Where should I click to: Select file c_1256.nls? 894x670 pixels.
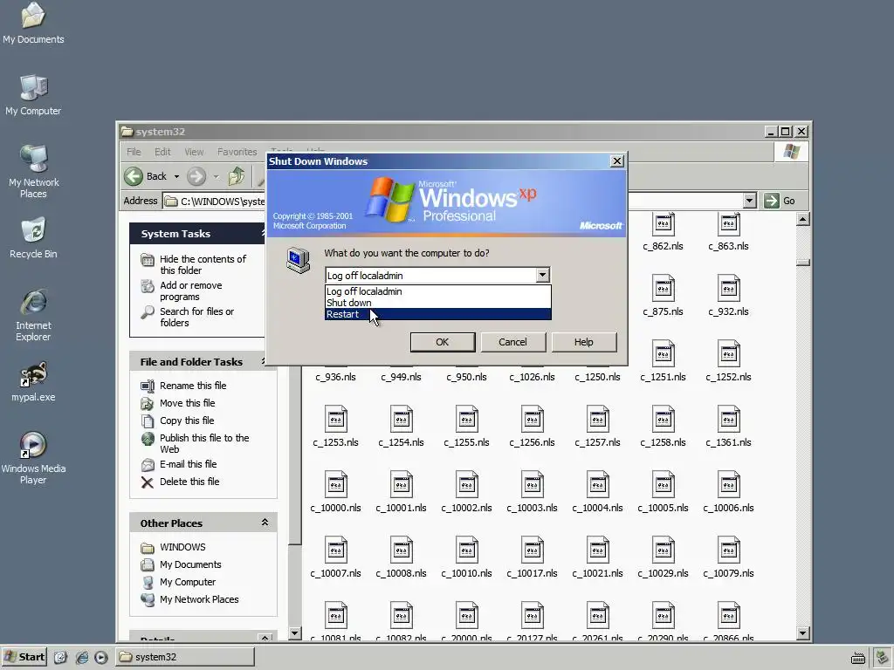(532, 427)
